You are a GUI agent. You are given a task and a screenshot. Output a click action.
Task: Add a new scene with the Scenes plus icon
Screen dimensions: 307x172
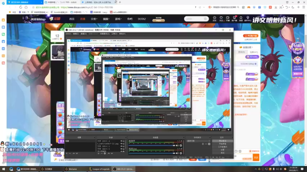pyautogui.click(x=67, y=154)
